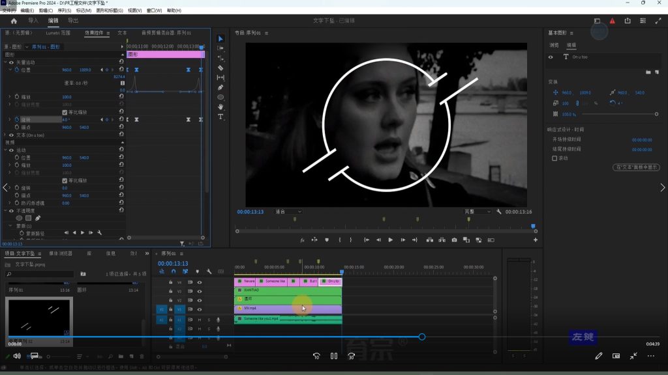Collapse the 矢量运动 effect group
This screenshot has width=668, height=375.
(x=6, y=62)
